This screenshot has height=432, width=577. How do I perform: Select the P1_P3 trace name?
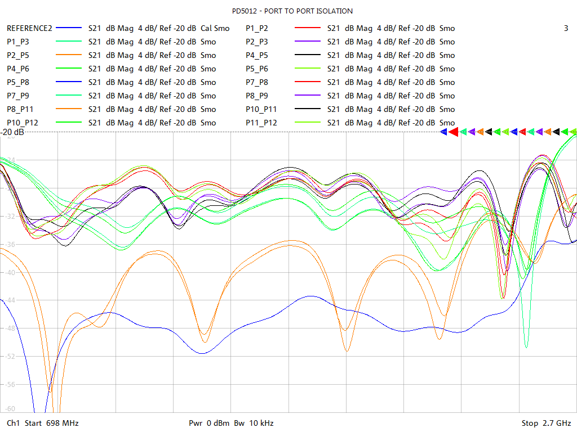pos(17,42)
